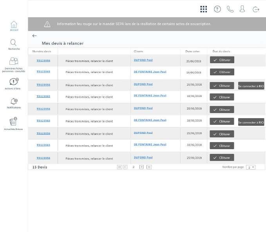Jump to the last page of devis
The image size is (266, 232).
[x=149, y=167]
